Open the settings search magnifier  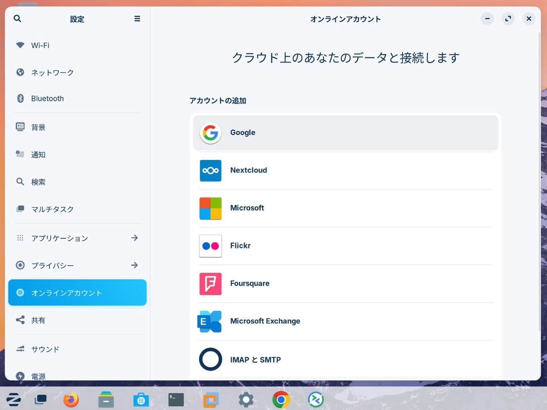(17, 19)
